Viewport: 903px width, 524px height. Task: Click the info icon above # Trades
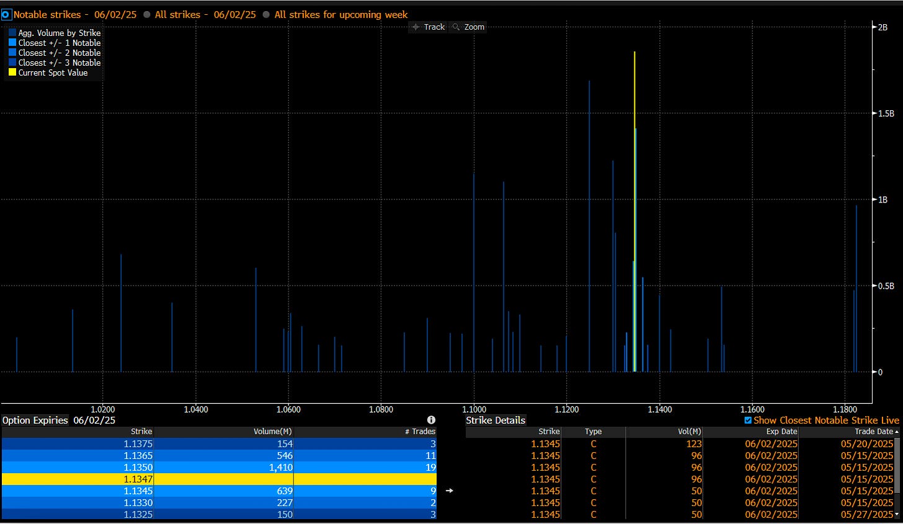pyautogui.click(x=431, y=420)
